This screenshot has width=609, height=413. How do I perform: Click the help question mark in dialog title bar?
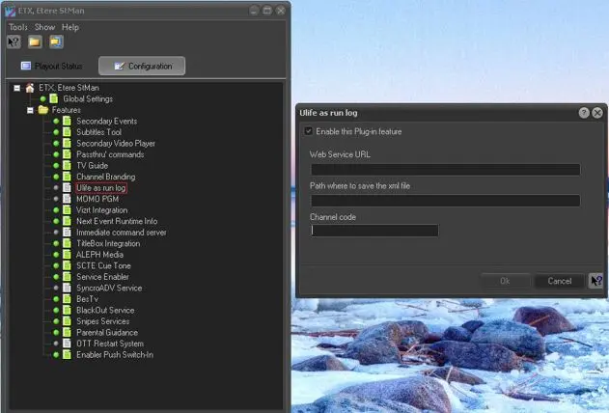(584, 113)
